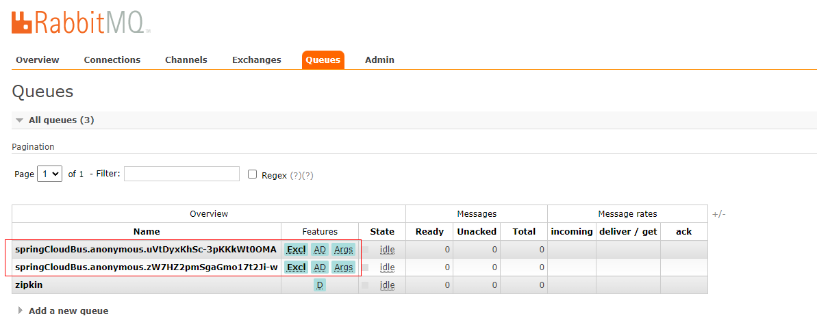Image resolution: width=817 pixels, height=316 pixels.
Task: Sort by the Features column header
Action: point(320,232)
